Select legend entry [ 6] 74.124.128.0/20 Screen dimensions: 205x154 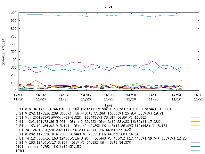pos(73,130)
